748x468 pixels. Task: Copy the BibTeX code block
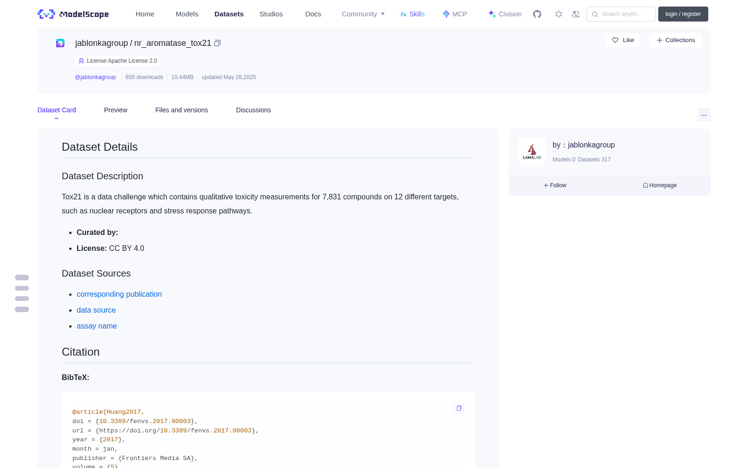click(459, 408)
